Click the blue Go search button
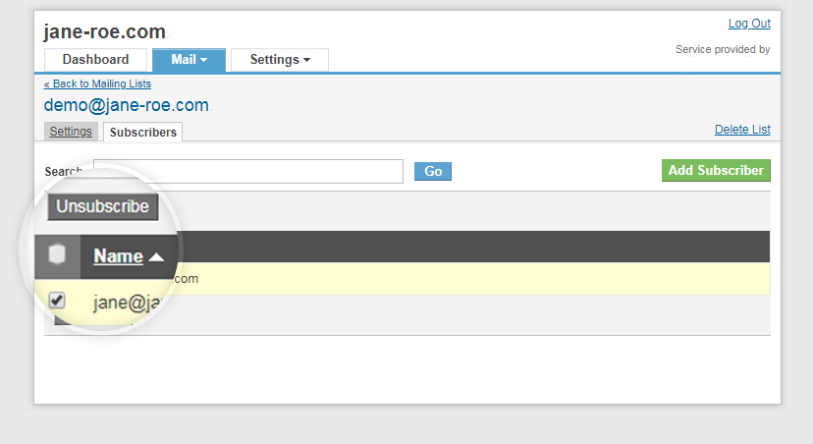Screen dimensions: 813x444 click(433, 171)
